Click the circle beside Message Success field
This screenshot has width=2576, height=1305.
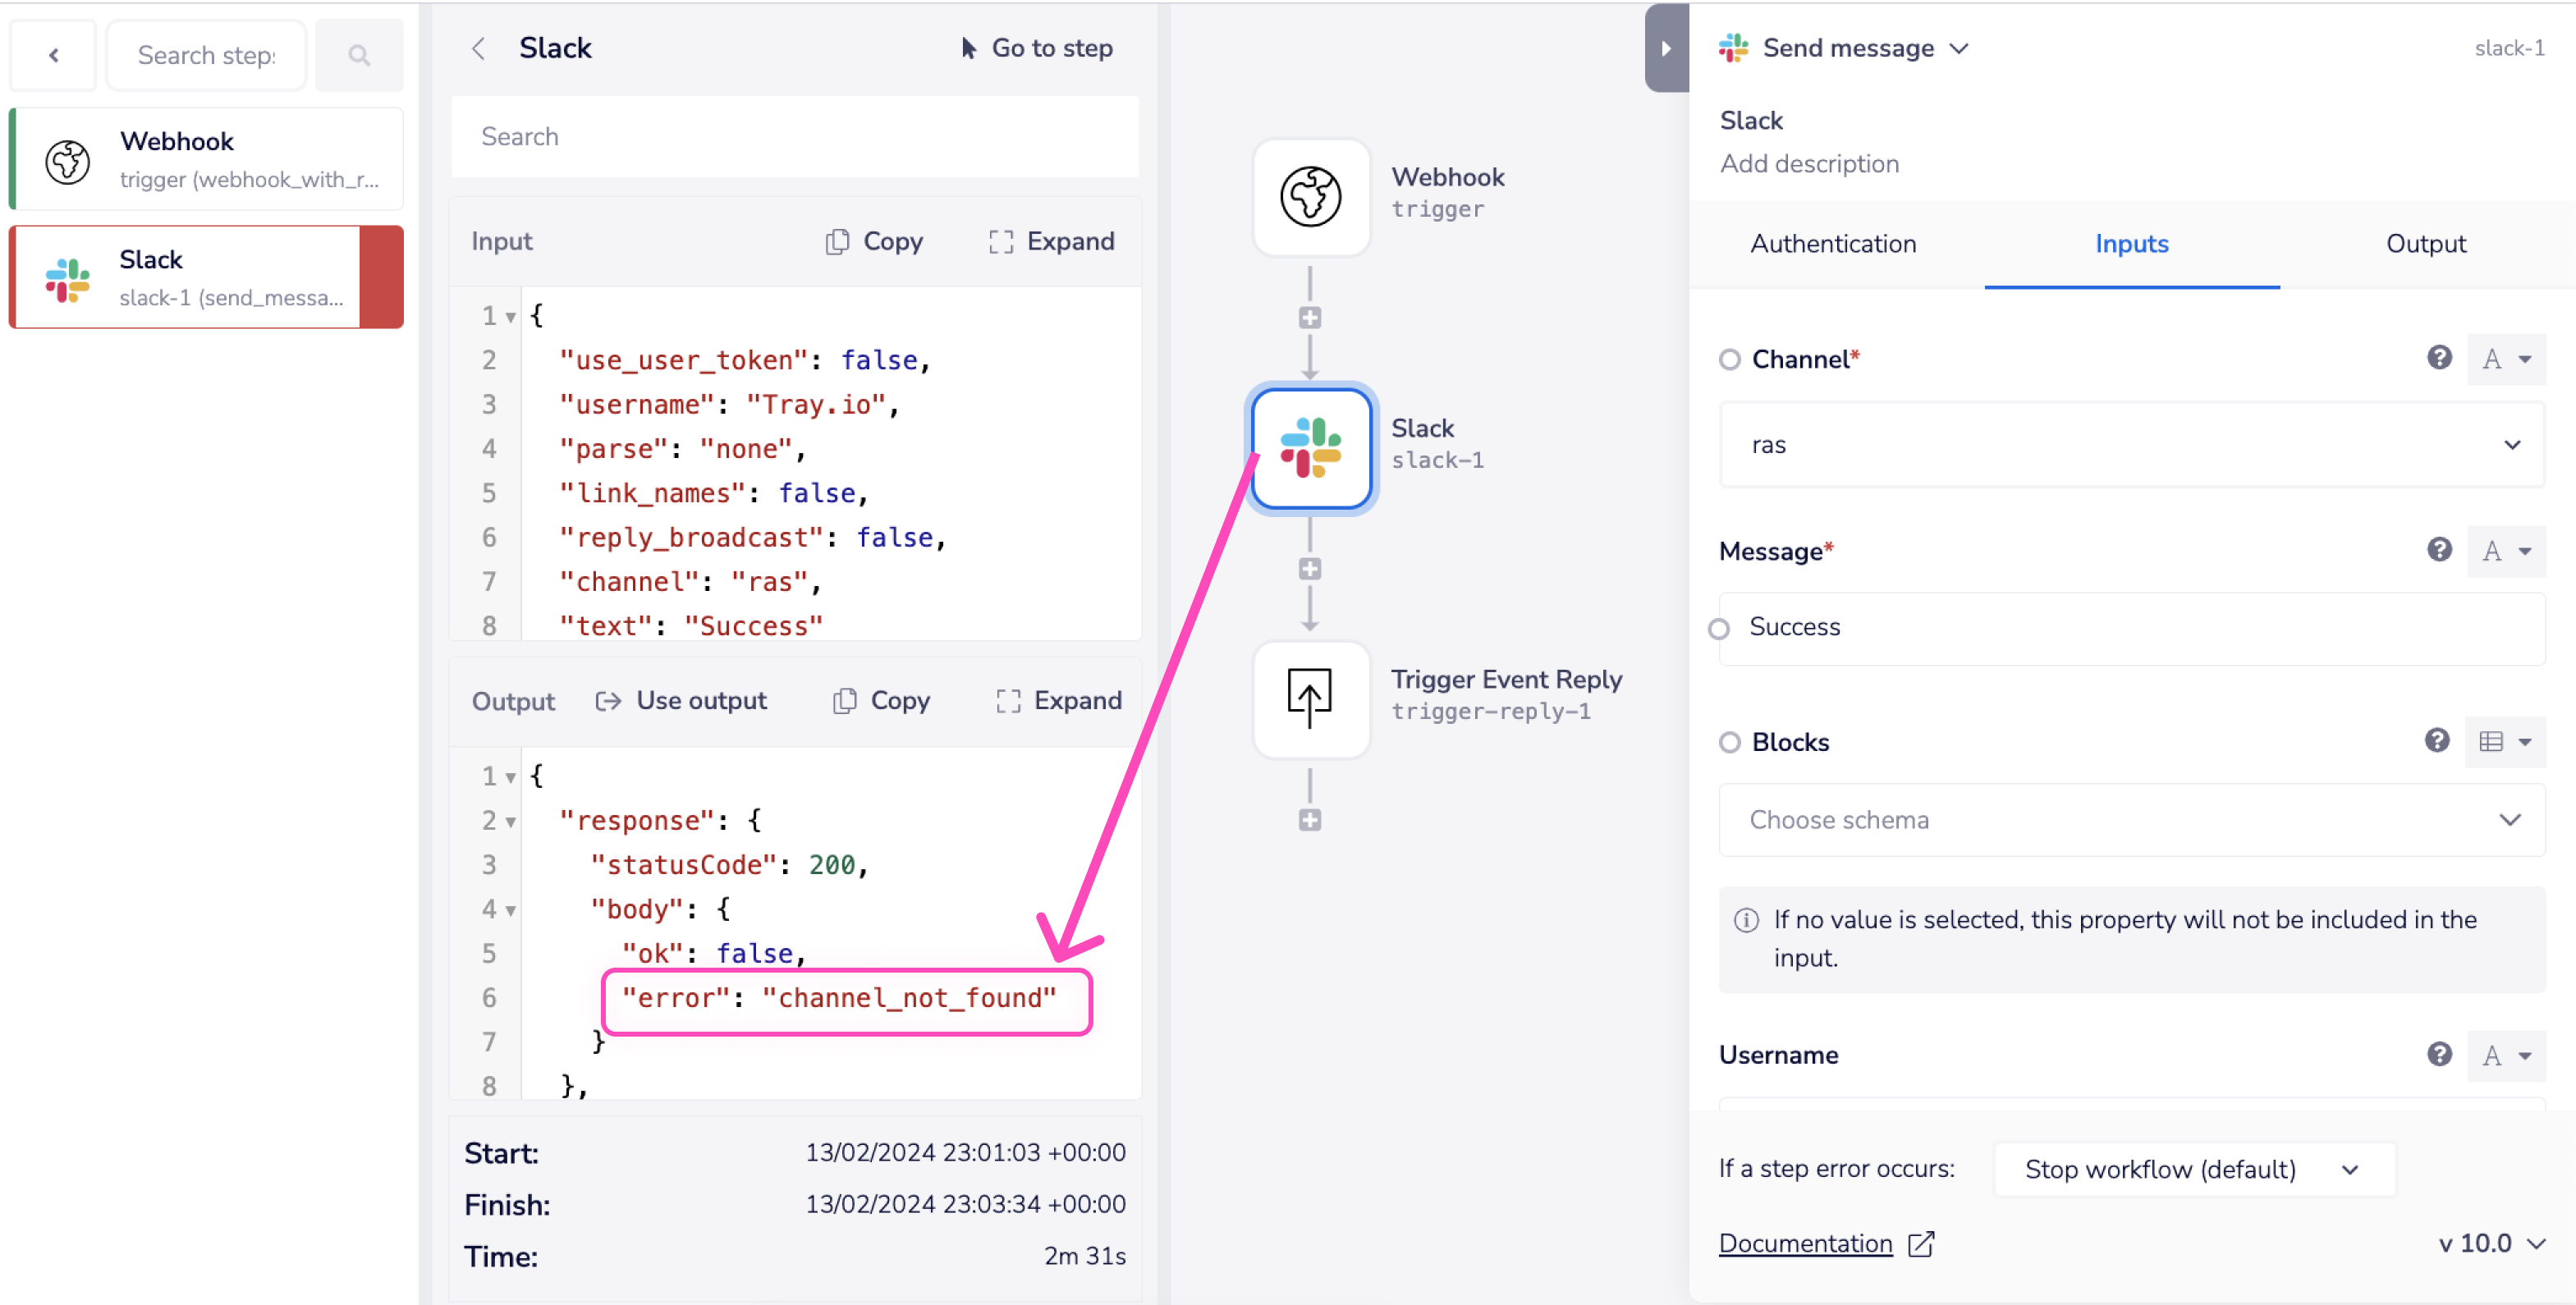[1718, 629]
